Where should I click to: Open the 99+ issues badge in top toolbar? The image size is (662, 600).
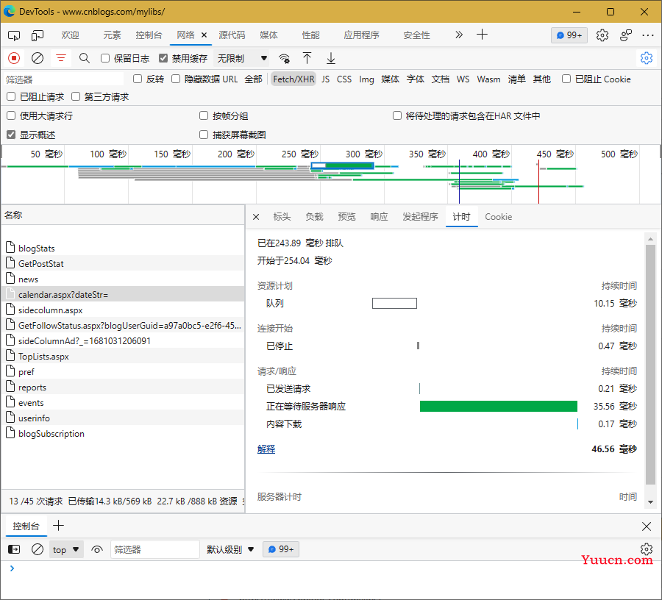pyautogui.click(x=569, y=35)
